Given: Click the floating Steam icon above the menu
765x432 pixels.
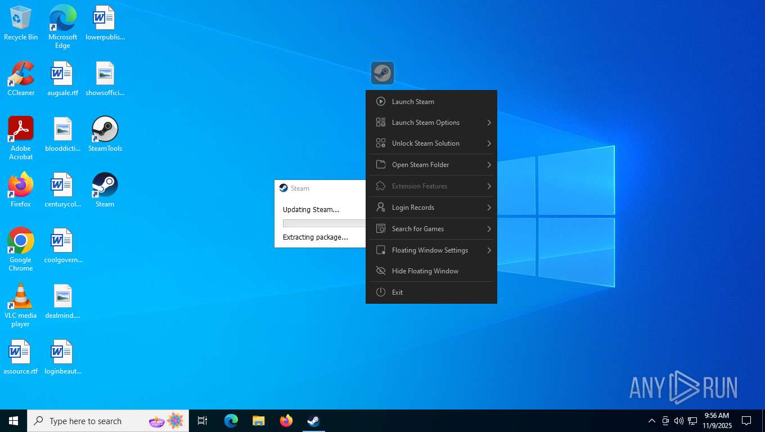Looking at the screenshot, I should [x=382, y=73].
